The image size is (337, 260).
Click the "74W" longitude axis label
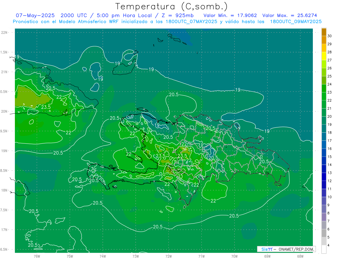(103, 256)
